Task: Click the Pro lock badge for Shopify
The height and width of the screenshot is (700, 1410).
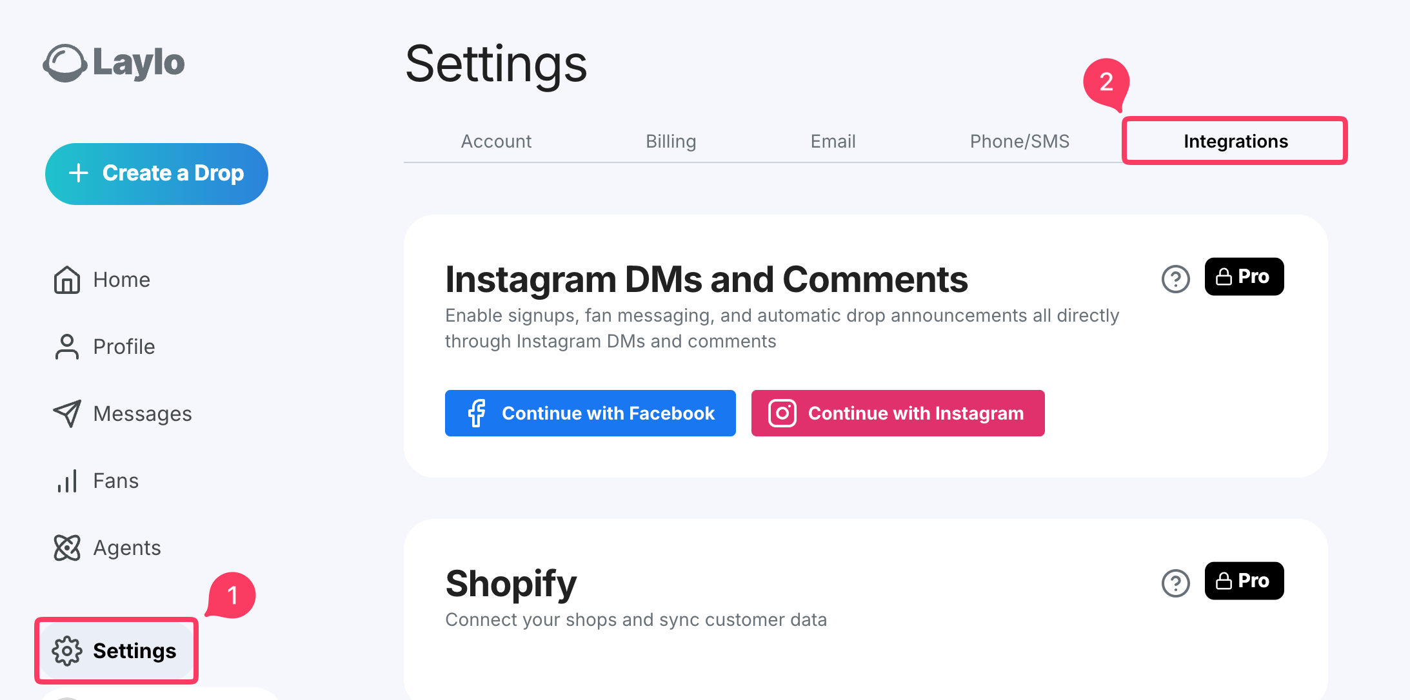Action: [1244, 581]
